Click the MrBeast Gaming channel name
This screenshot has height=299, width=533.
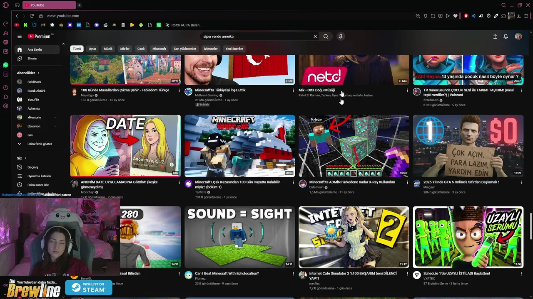click(207, 95)
